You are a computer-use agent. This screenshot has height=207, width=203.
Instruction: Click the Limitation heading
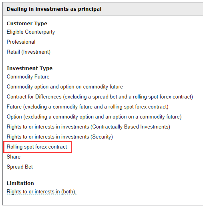[x=20, y=183]
